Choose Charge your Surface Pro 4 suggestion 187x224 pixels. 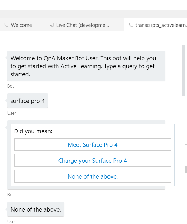93,160
